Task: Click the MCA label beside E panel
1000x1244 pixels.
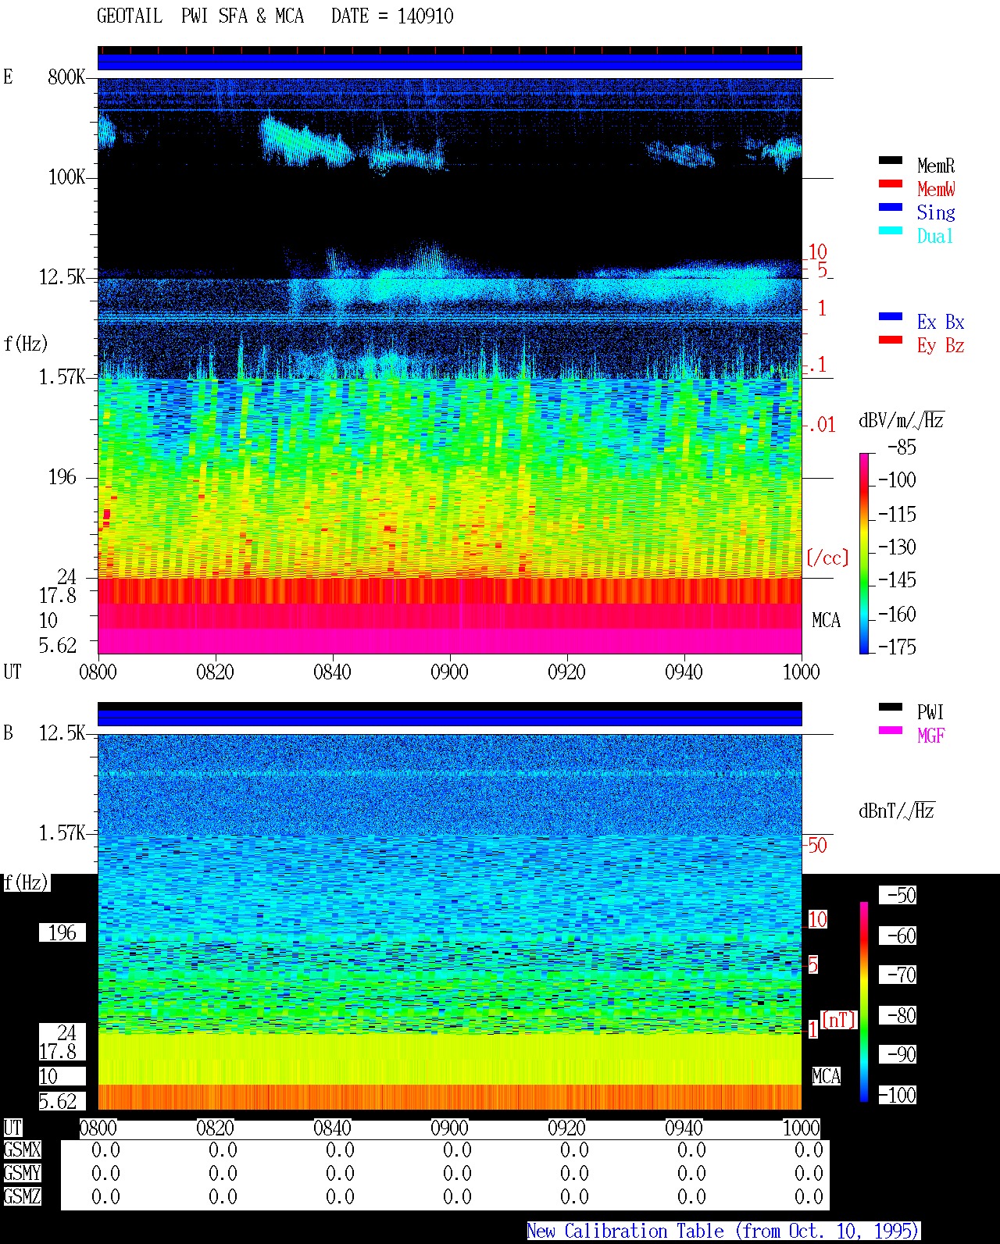Action: [826, 621]
